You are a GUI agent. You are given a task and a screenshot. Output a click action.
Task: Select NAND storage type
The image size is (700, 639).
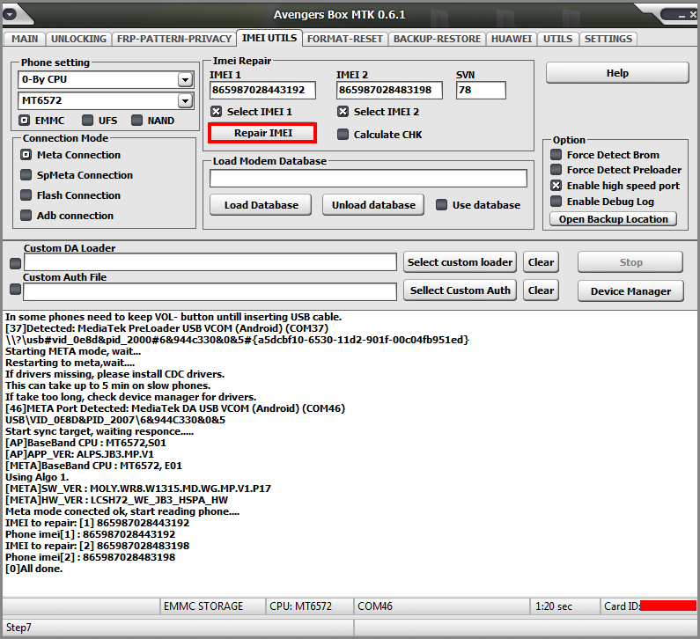pos(136,121)
